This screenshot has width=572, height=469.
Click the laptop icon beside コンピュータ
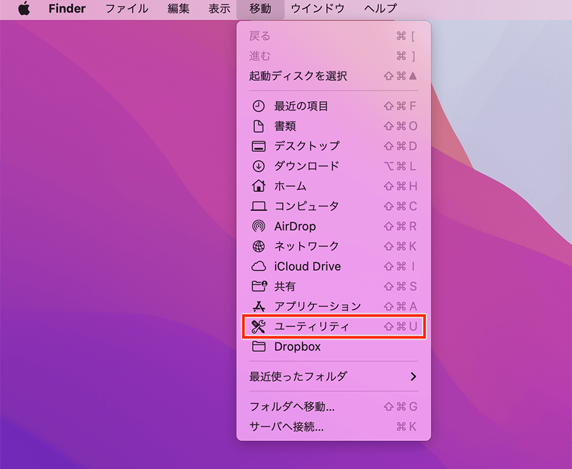pyautogui.click(x=259, y=206)
